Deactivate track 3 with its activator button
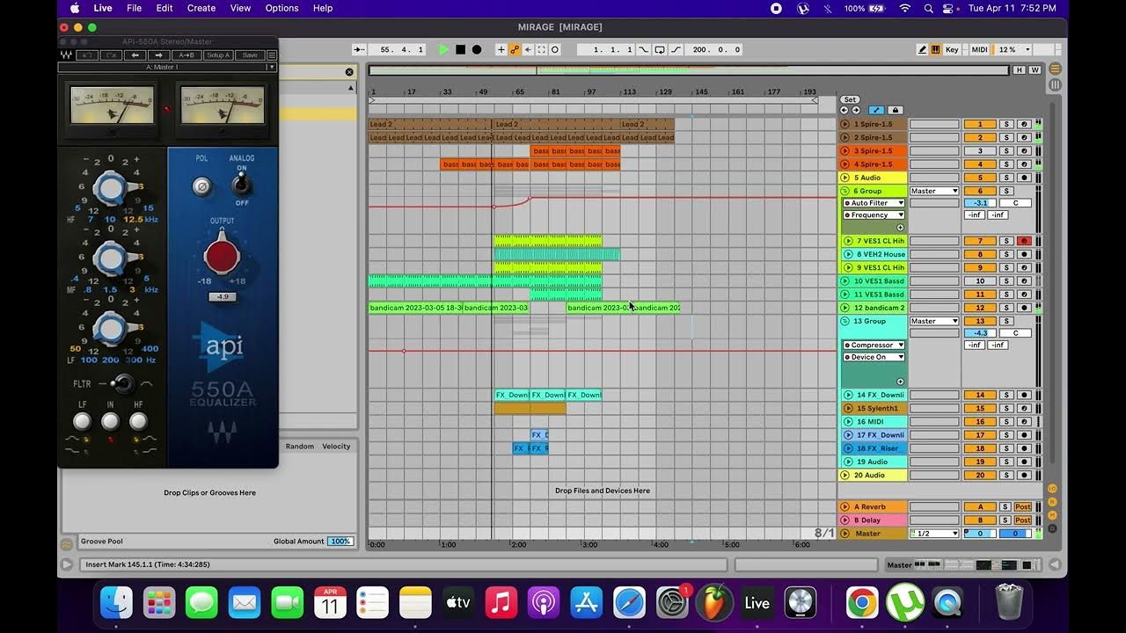 pyautogui.click(x=979, y=151)
